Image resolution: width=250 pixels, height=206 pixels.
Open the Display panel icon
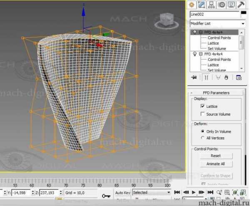click(x=232, y=4)
